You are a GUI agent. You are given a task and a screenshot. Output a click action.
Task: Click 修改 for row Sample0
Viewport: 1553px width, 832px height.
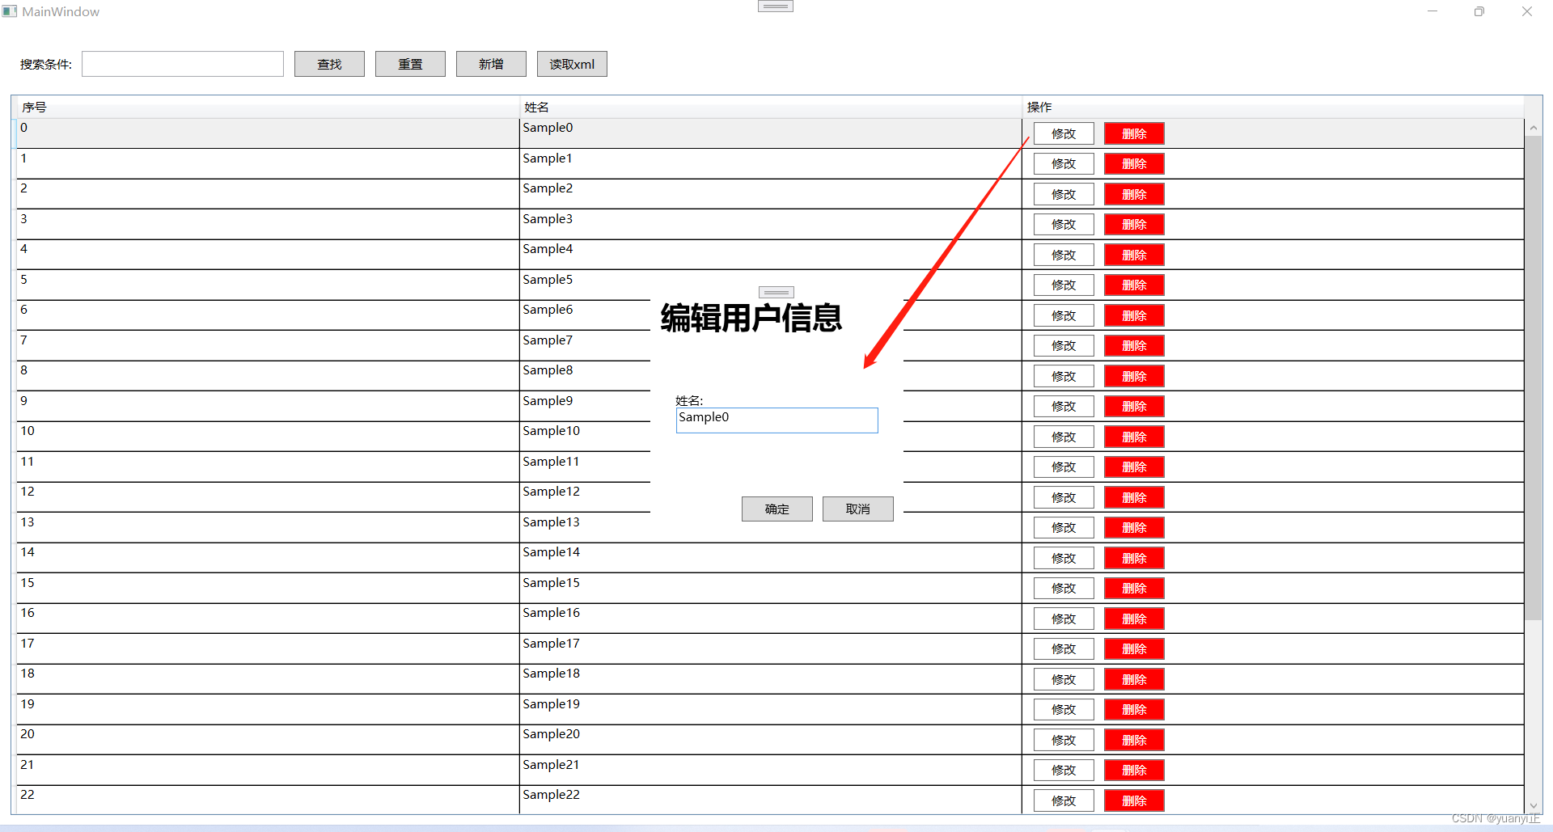point(1064,133)
